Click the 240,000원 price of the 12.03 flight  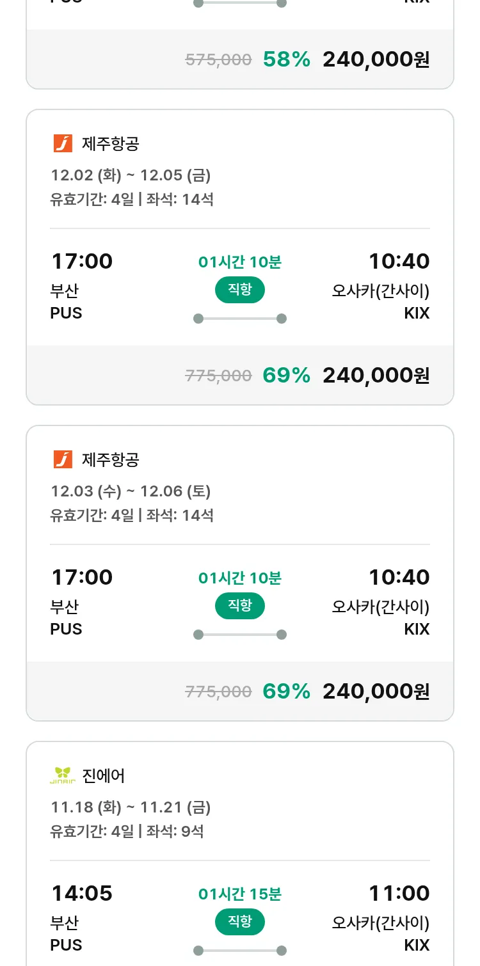tap(376, 691)
